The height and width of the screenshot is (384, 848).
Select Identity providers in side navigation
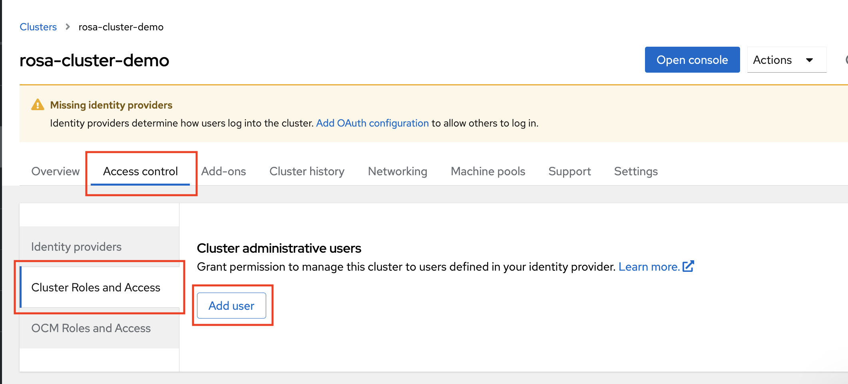(76, 247)
